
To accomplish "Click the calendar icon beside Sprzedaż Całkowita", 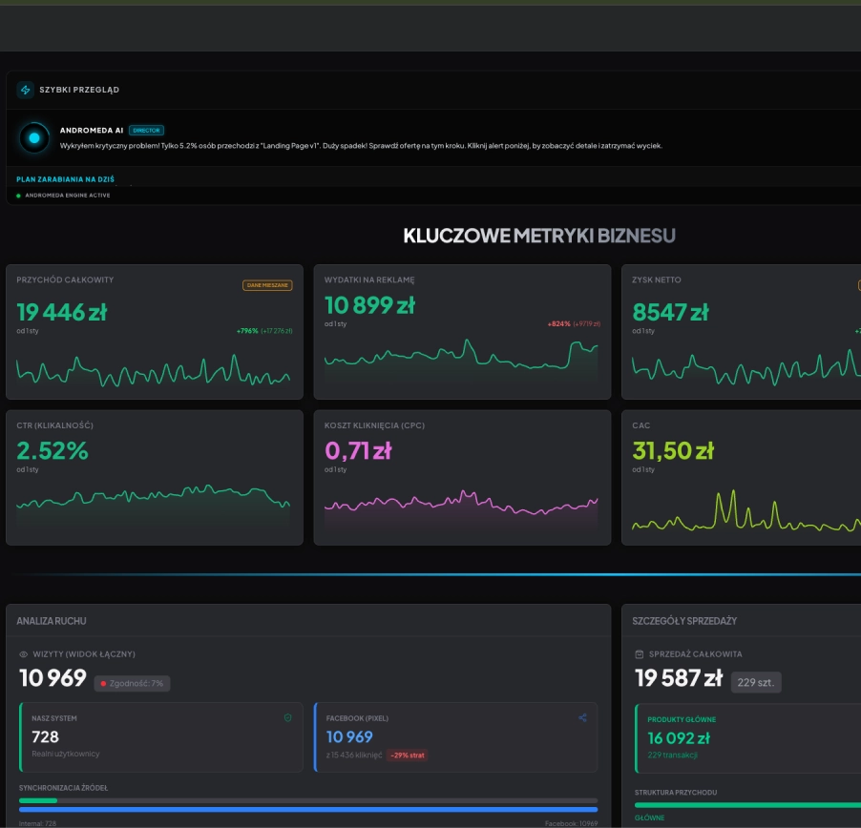I will tap(639, 654).
